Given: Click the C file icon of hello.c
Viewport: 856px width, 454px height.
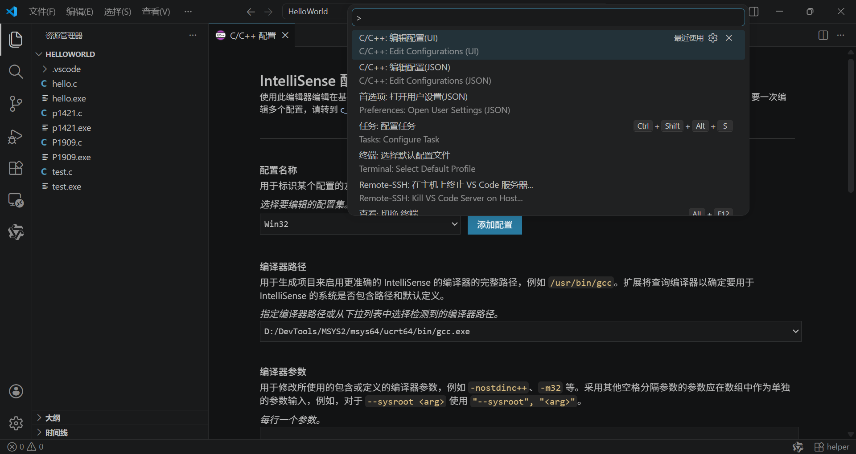Looking at the screenshot, I should pos(44,84).
